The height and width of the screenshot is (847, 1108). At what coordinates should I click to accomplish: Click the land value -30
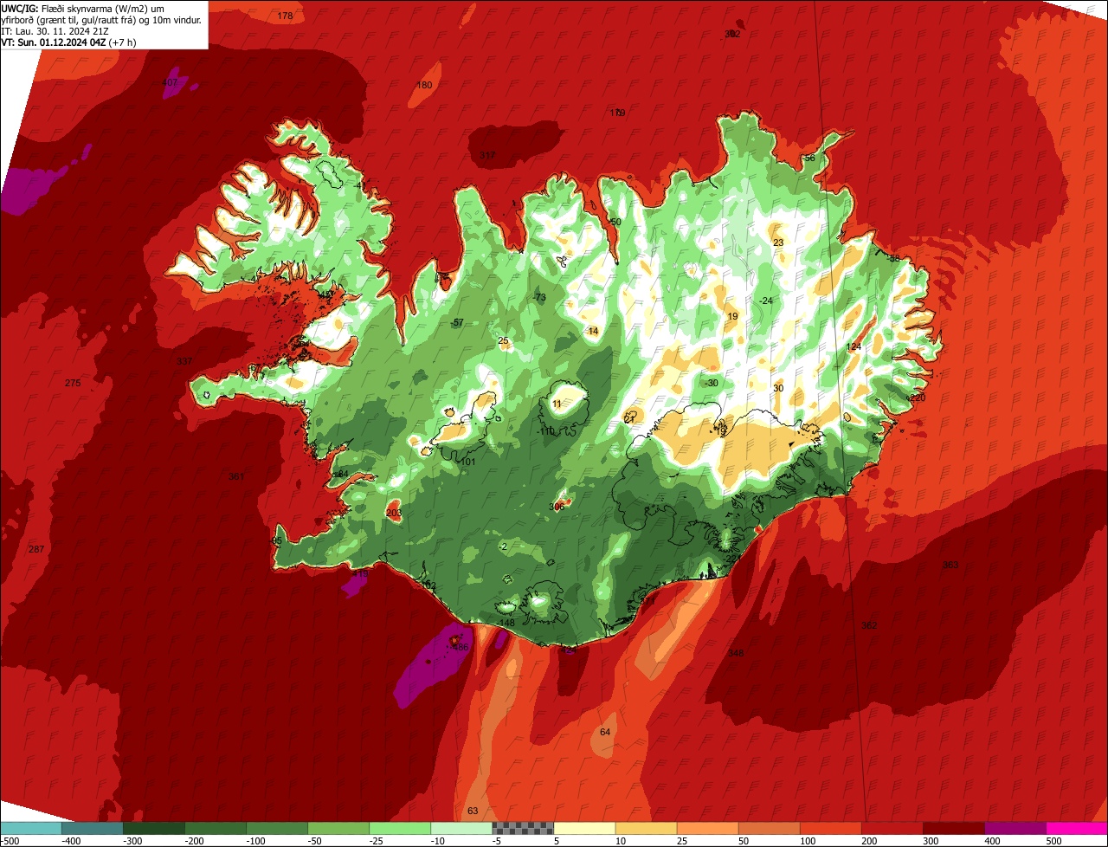pyautogui.click(x=712, y=383)
